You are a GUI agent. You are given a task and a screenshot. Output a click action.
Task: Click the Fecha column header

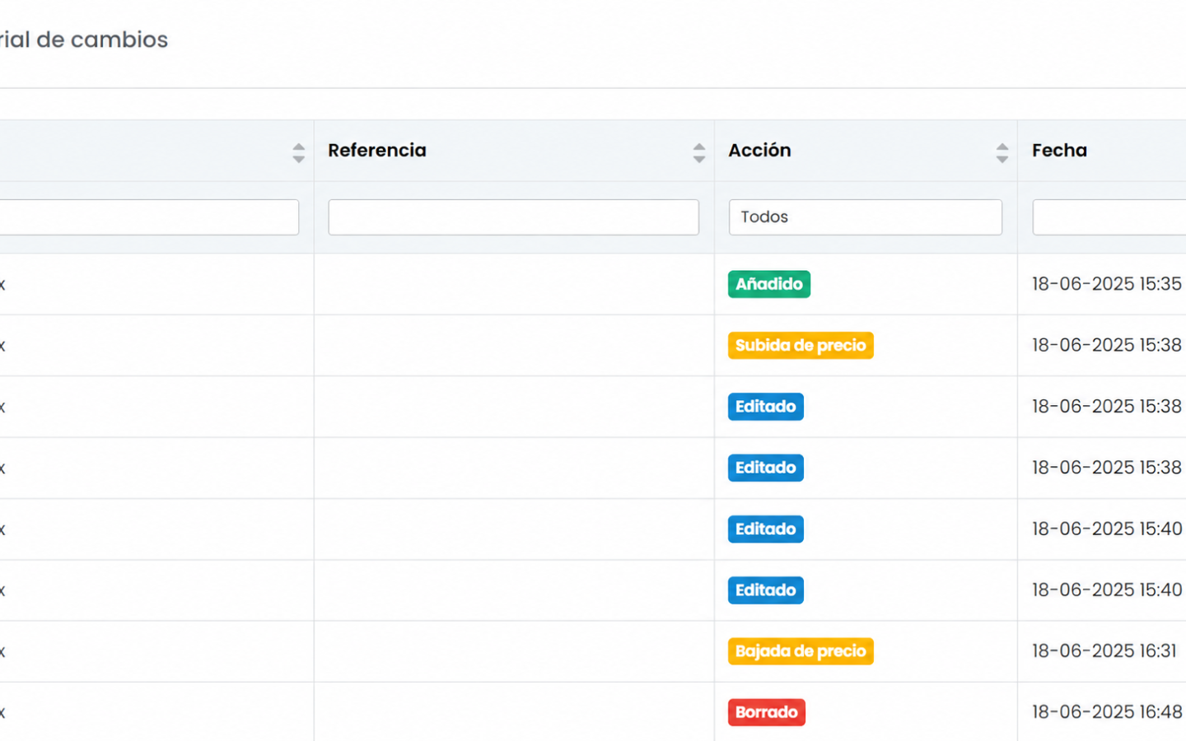tap(1059, 151)
